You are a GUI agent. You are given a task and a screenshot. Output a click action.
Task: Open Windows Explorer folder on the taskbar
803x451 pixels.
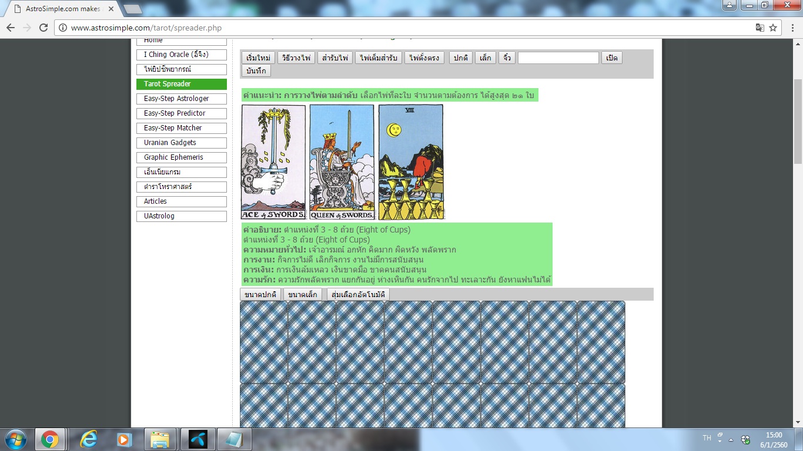159,439
